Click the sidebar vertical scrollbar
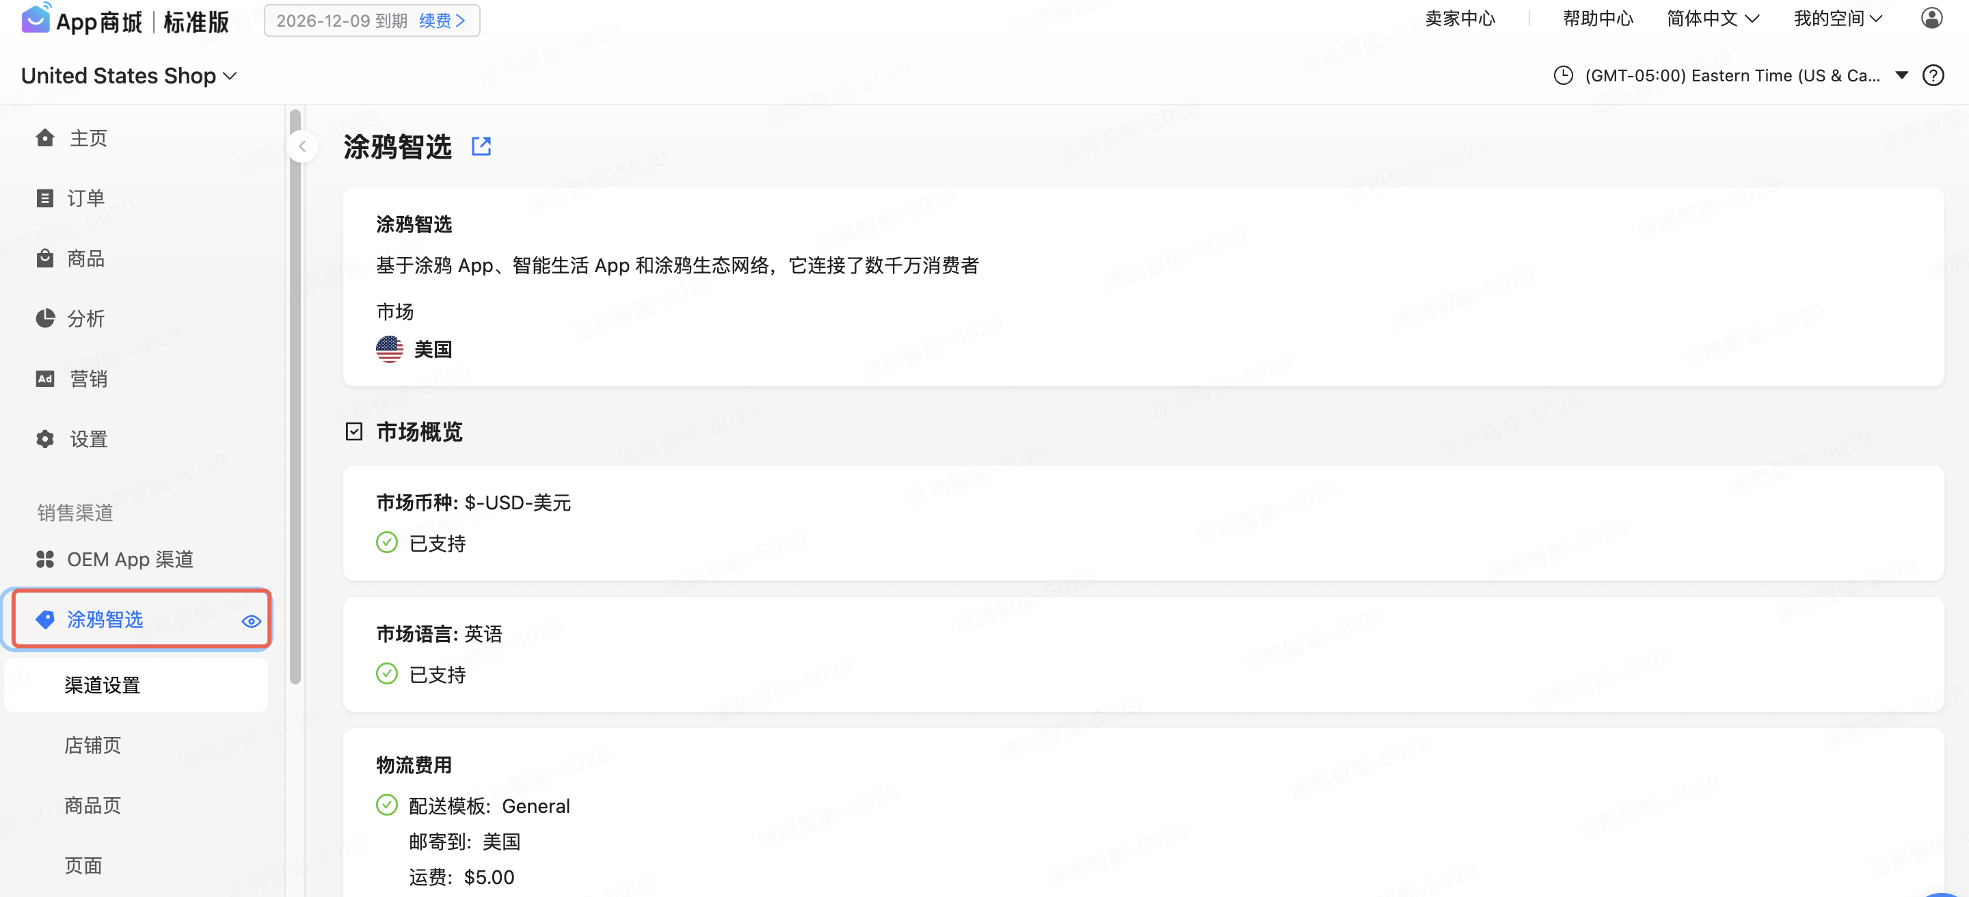The image size is (1969, 897). pos(295,397)
